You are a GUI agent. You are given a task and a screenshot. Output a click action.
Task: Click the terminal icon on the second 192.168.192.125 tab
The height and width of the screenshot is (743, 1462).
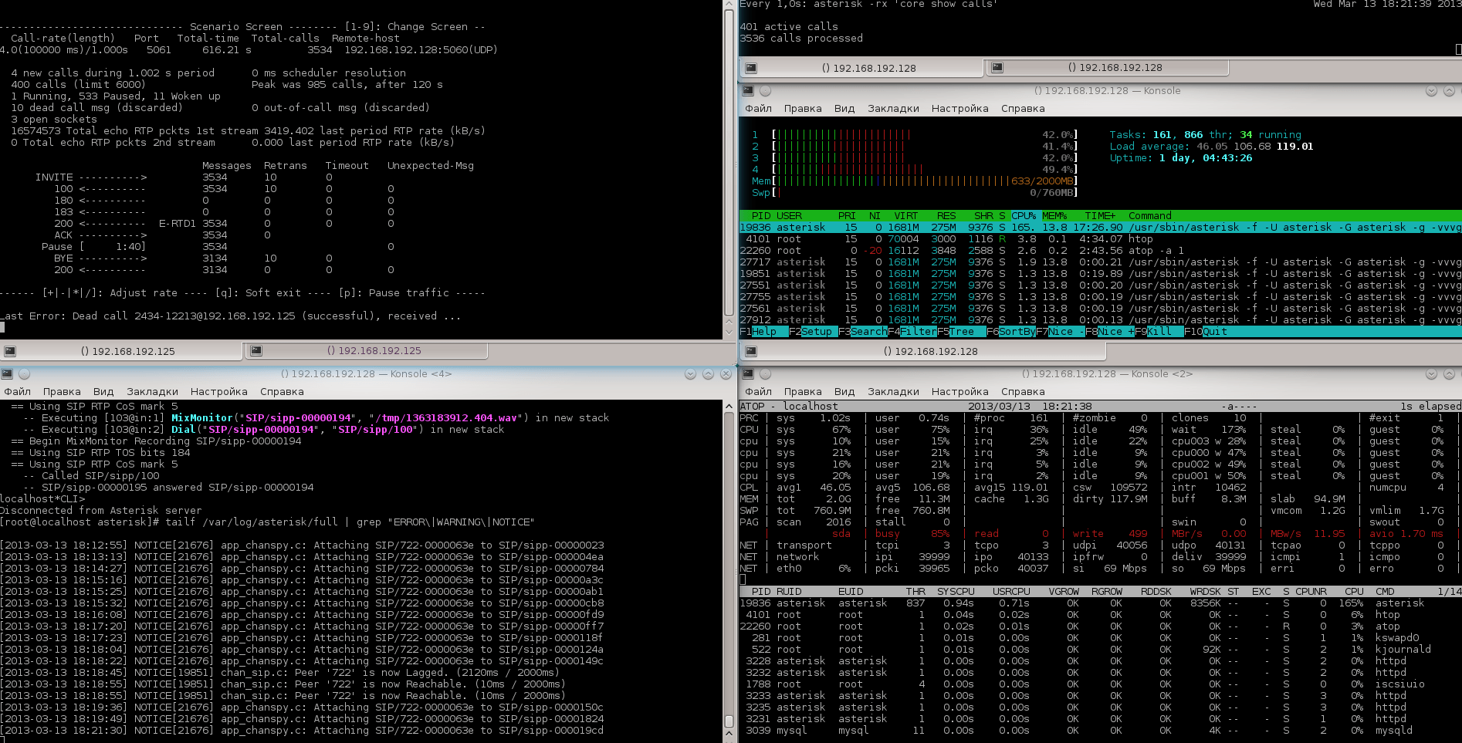point(256,351)
